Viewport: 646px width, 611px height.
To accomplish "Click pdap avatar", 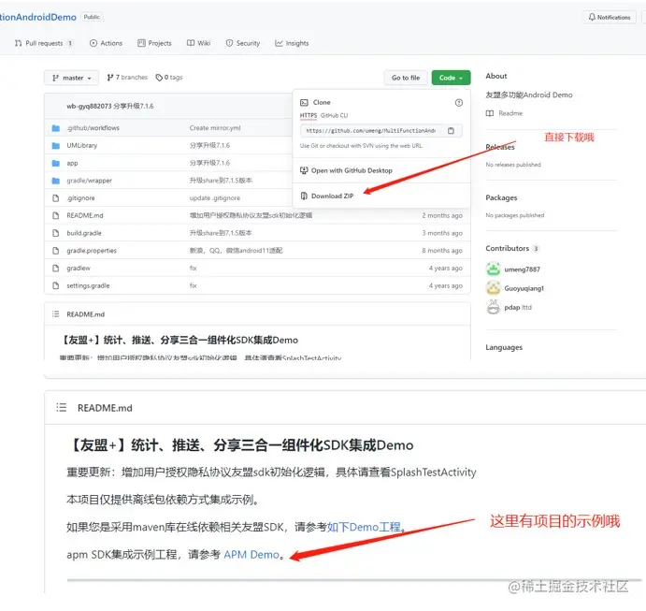I will 494,307.
